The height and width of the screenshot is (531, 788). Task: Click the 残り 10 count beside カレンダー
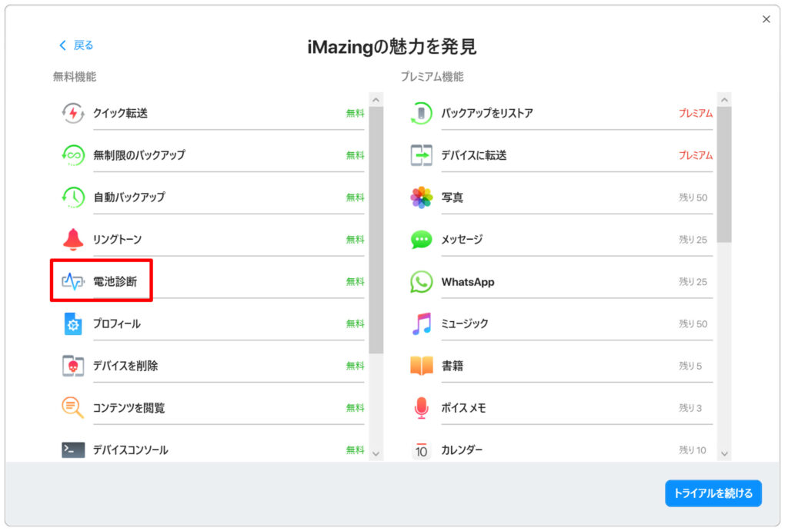[693, 450]
